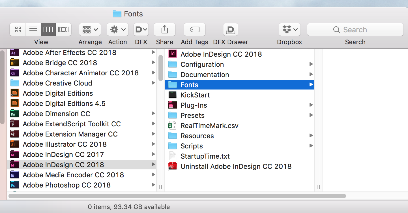The image size is (408, 213).
Task: Click the left column vertical scrollbar
Action: (x=160, y=68)
